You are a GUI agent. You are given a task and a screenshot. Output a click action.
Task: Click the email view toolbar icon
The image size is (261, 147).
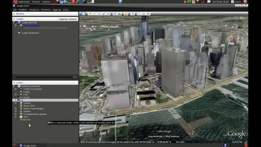(139, 13)
